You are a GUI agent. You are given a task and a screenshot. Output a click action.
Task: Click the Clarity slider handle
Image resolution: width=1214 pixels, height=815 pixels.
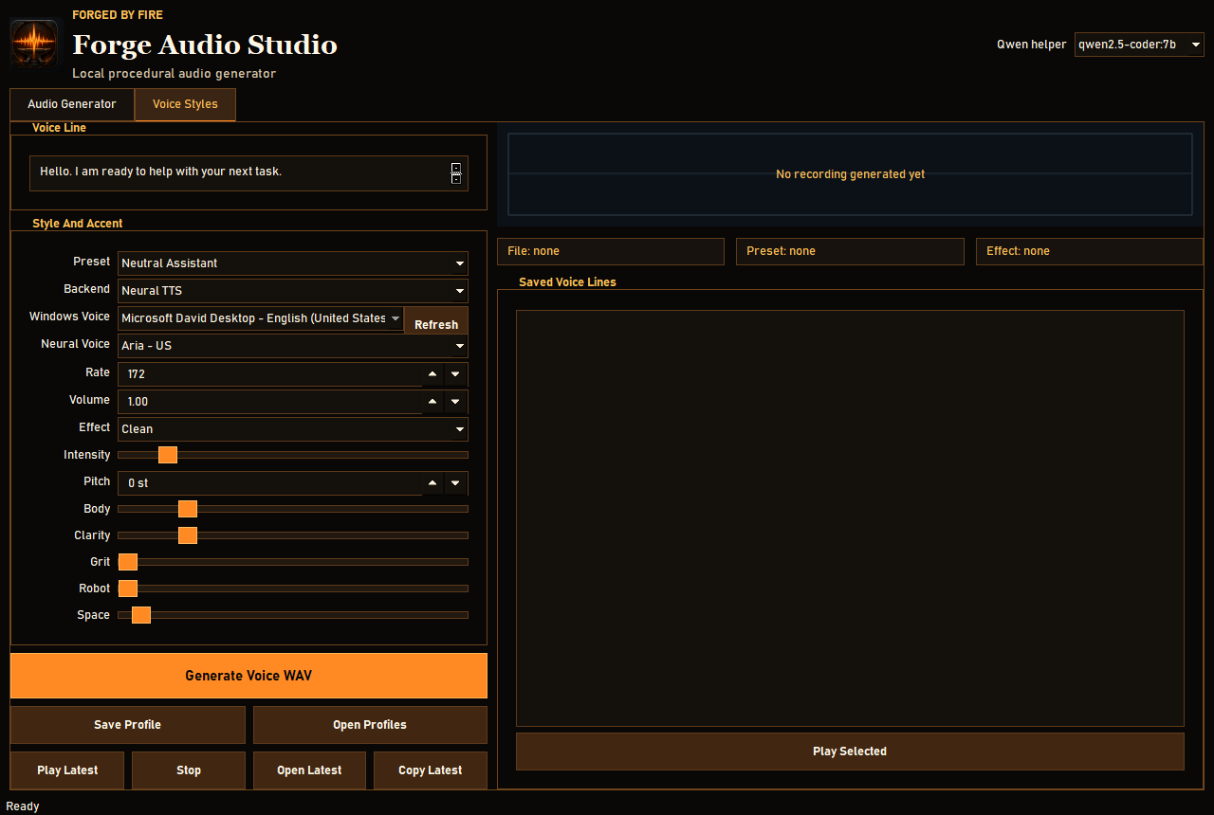188,535
